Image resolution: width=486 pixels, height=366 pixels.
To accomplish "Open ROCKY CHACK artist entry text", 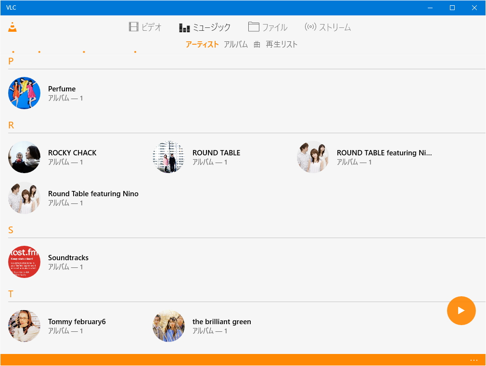I will tap(72, 153).
